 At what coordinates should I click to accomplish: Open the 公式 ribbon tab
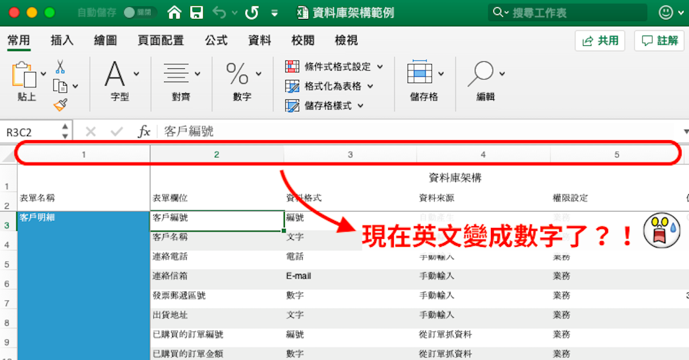pos(216,40)
